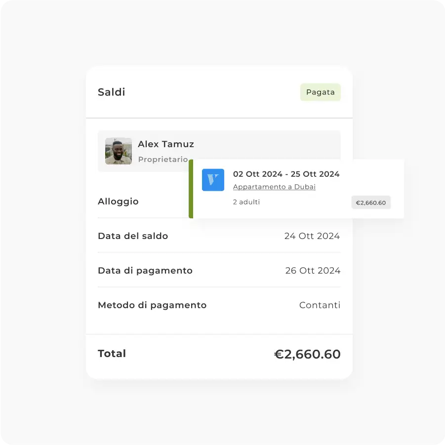Open the Appartamento a Dubai link
The height and width of the screenshot is (445, 445).
pyautogui.click(x=274, y=187)
